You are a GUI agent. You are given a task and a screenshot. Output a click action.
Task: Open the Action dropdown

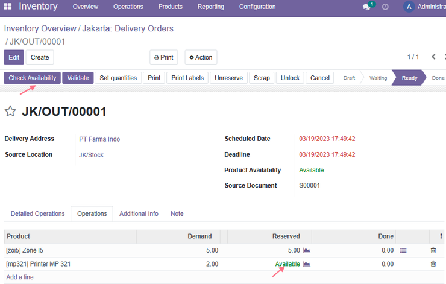pos(201,57)
